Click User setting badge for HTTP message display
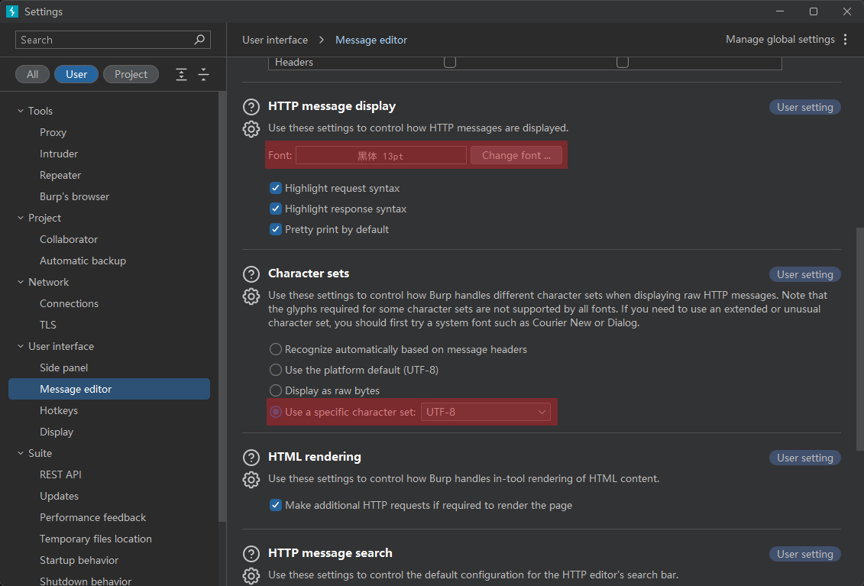 click(804, 107)
